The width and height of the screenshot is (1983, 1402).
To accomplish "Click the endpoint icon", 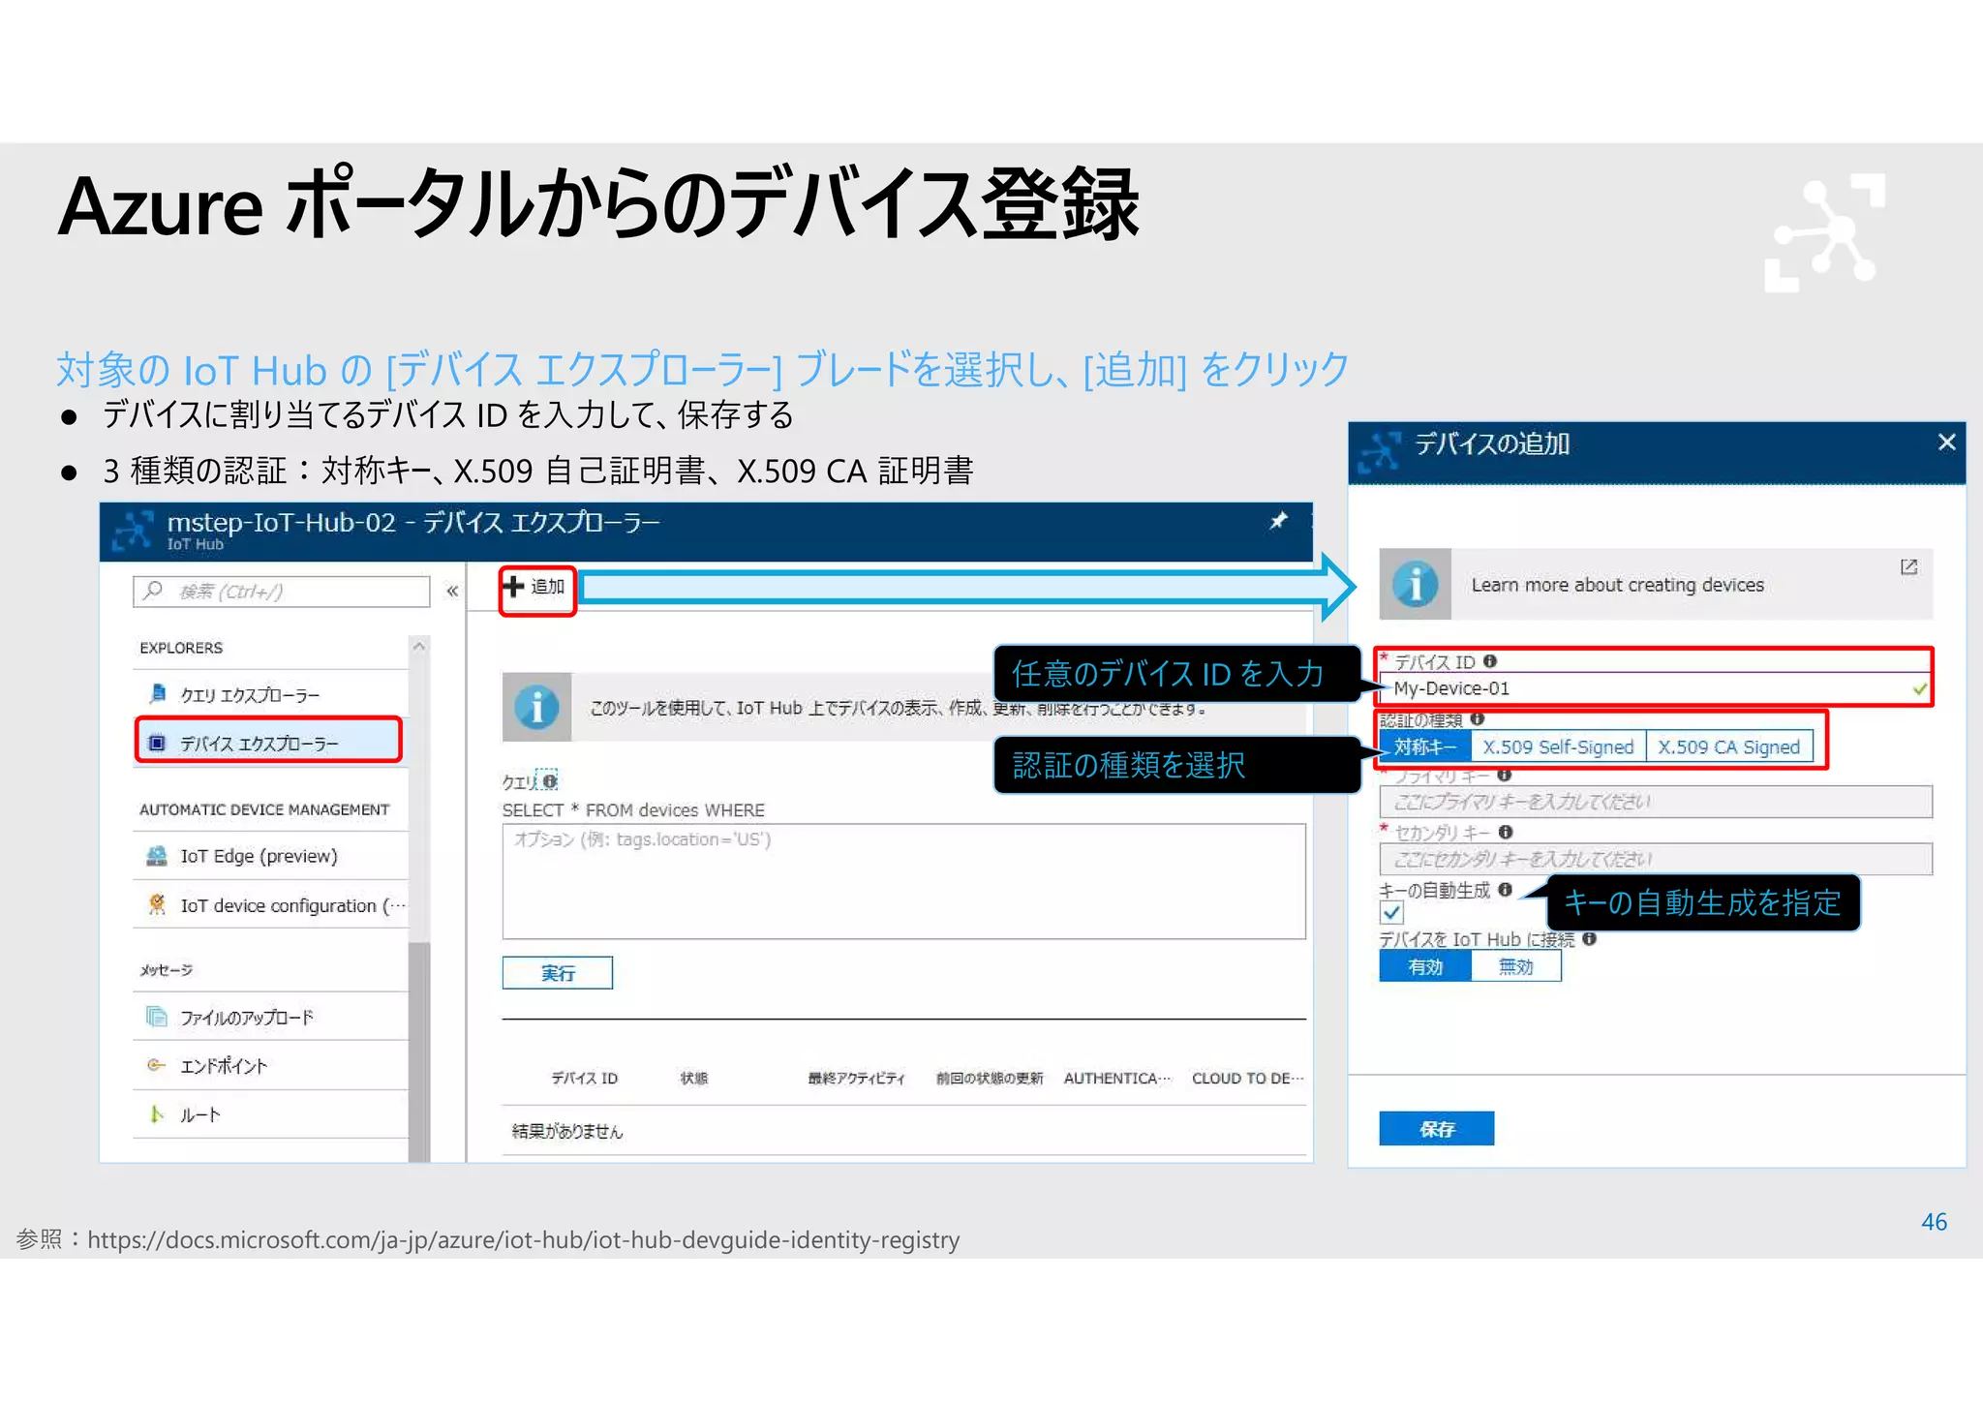I will [156, 1065].
